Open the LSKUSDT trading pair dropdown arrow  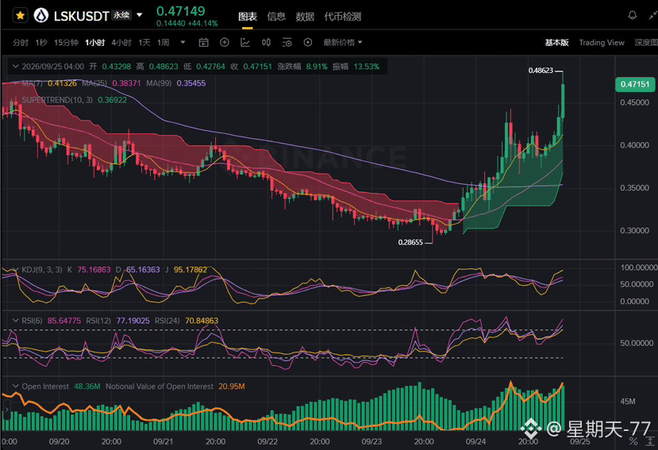140,16
